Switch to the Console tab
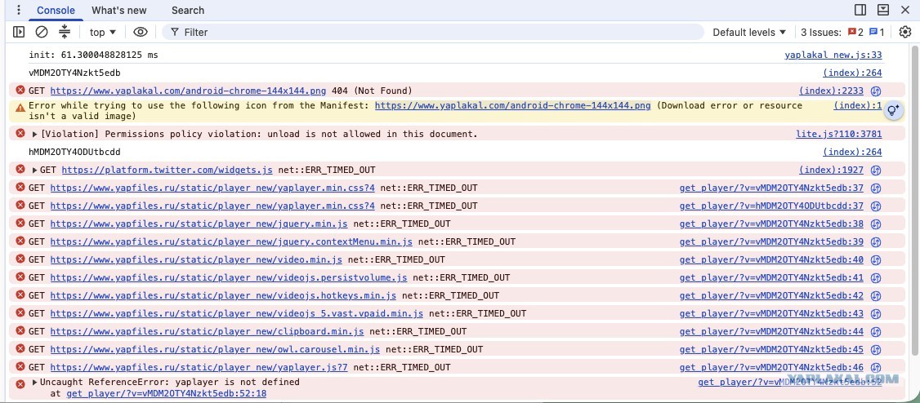920x403 pixels. 56,10
